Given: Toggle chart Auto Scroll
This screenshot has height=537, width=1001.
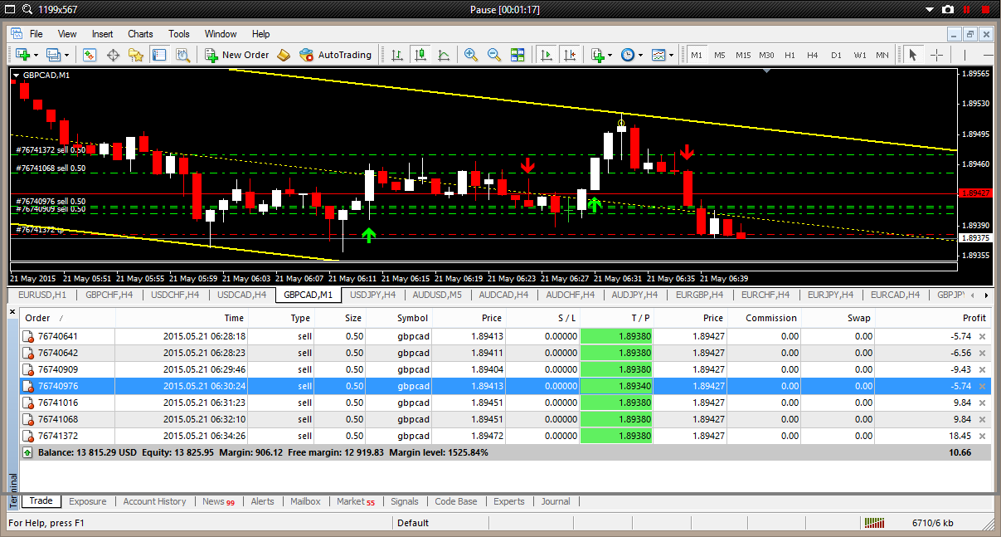Looking at the screenshot, I should click(546, 55).
